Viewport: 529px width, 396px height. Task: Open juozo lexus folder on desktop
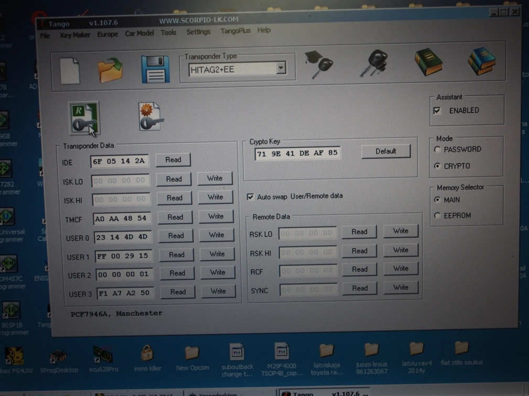pyautogui.click(x=371, y=359)
